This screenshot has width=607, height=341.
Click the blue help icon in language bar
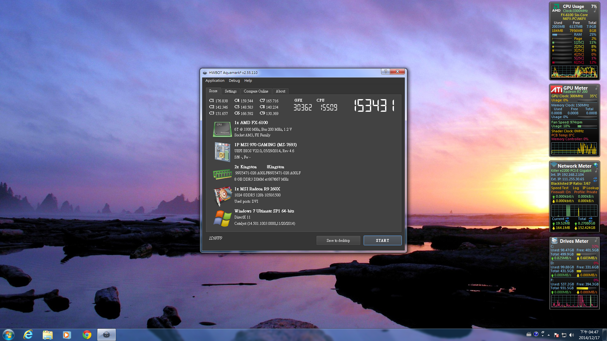(536, 334)
